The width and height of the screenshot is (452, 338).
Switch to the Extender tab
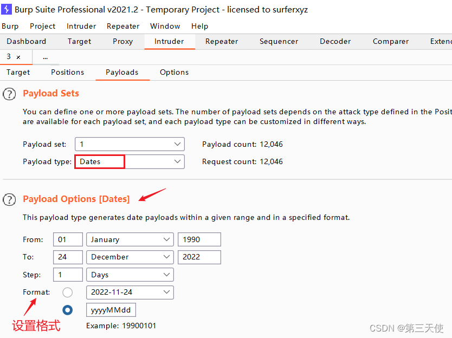pos(441,42)
